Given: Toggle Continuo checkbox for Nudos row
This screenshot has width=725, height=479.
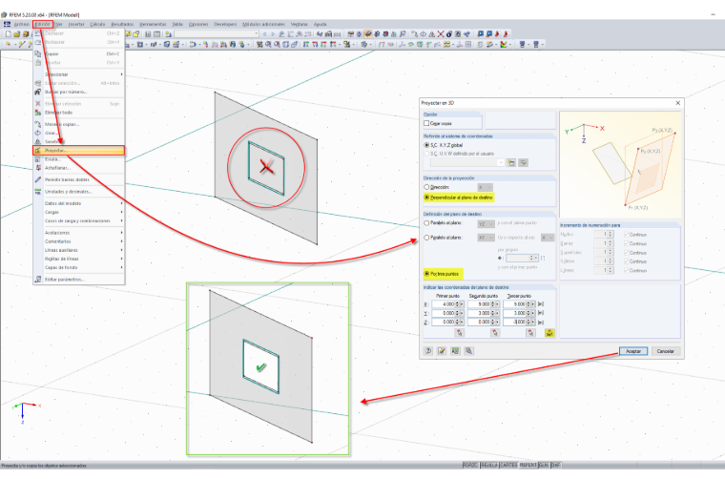Looking at the screenshot, I should point(627,235).
